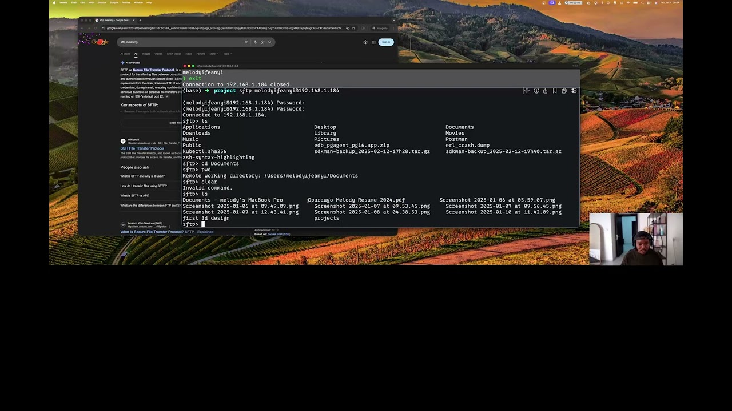Click 'erl_crash.dump' in terminal listing

point(468,145)
